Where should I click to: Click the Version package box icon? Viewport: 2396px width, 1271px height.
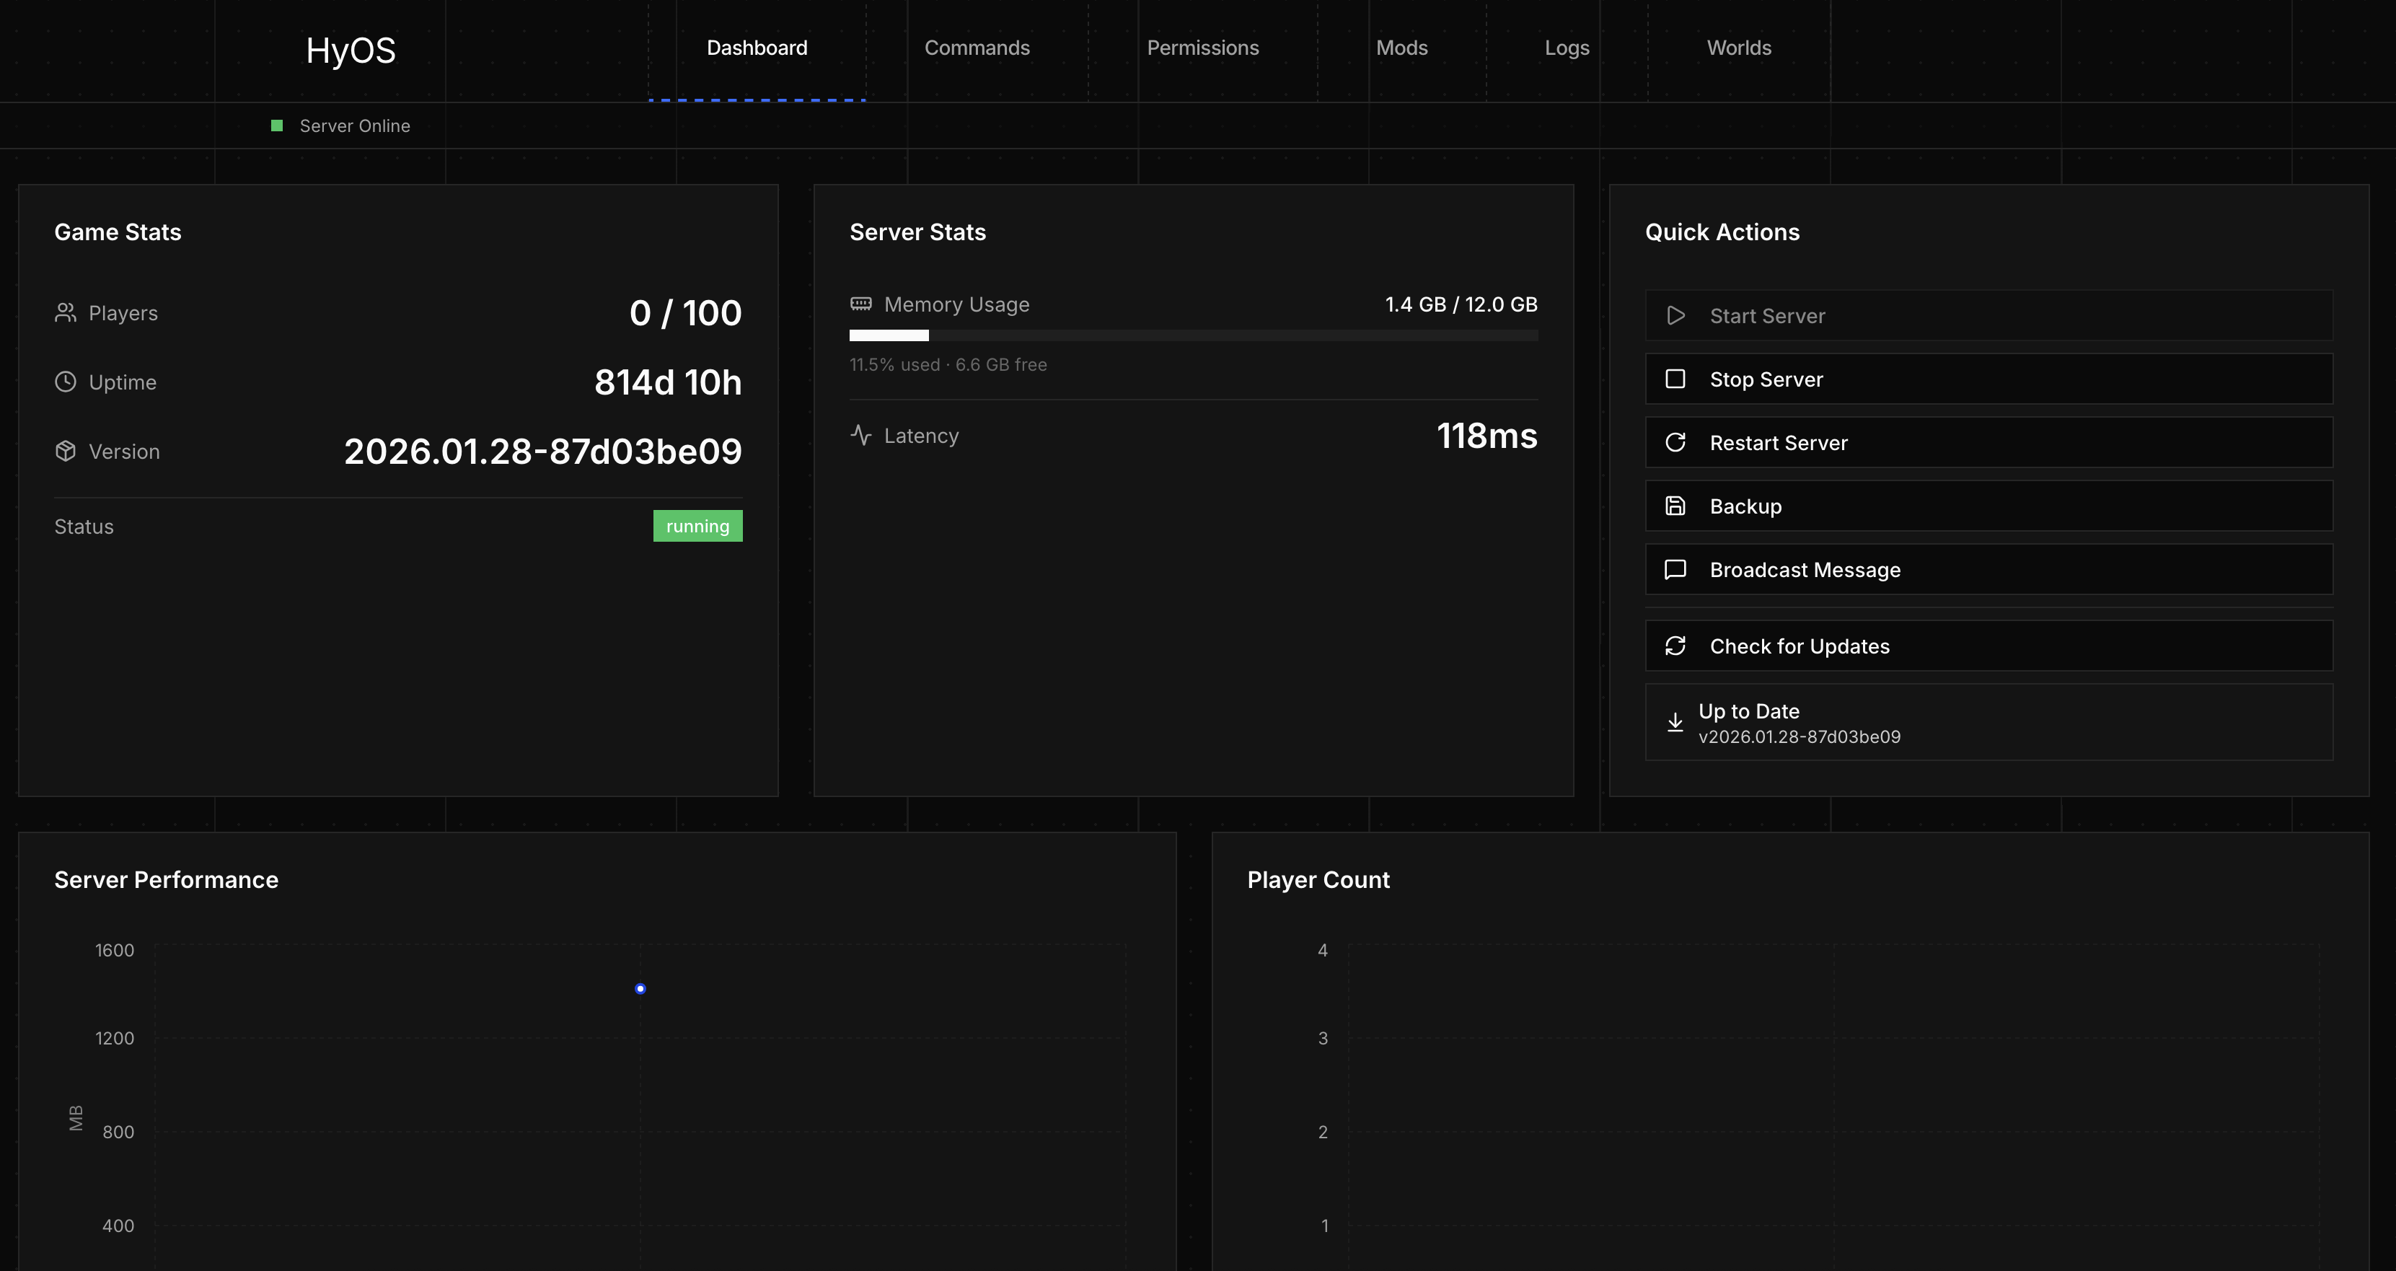(65, 452)
